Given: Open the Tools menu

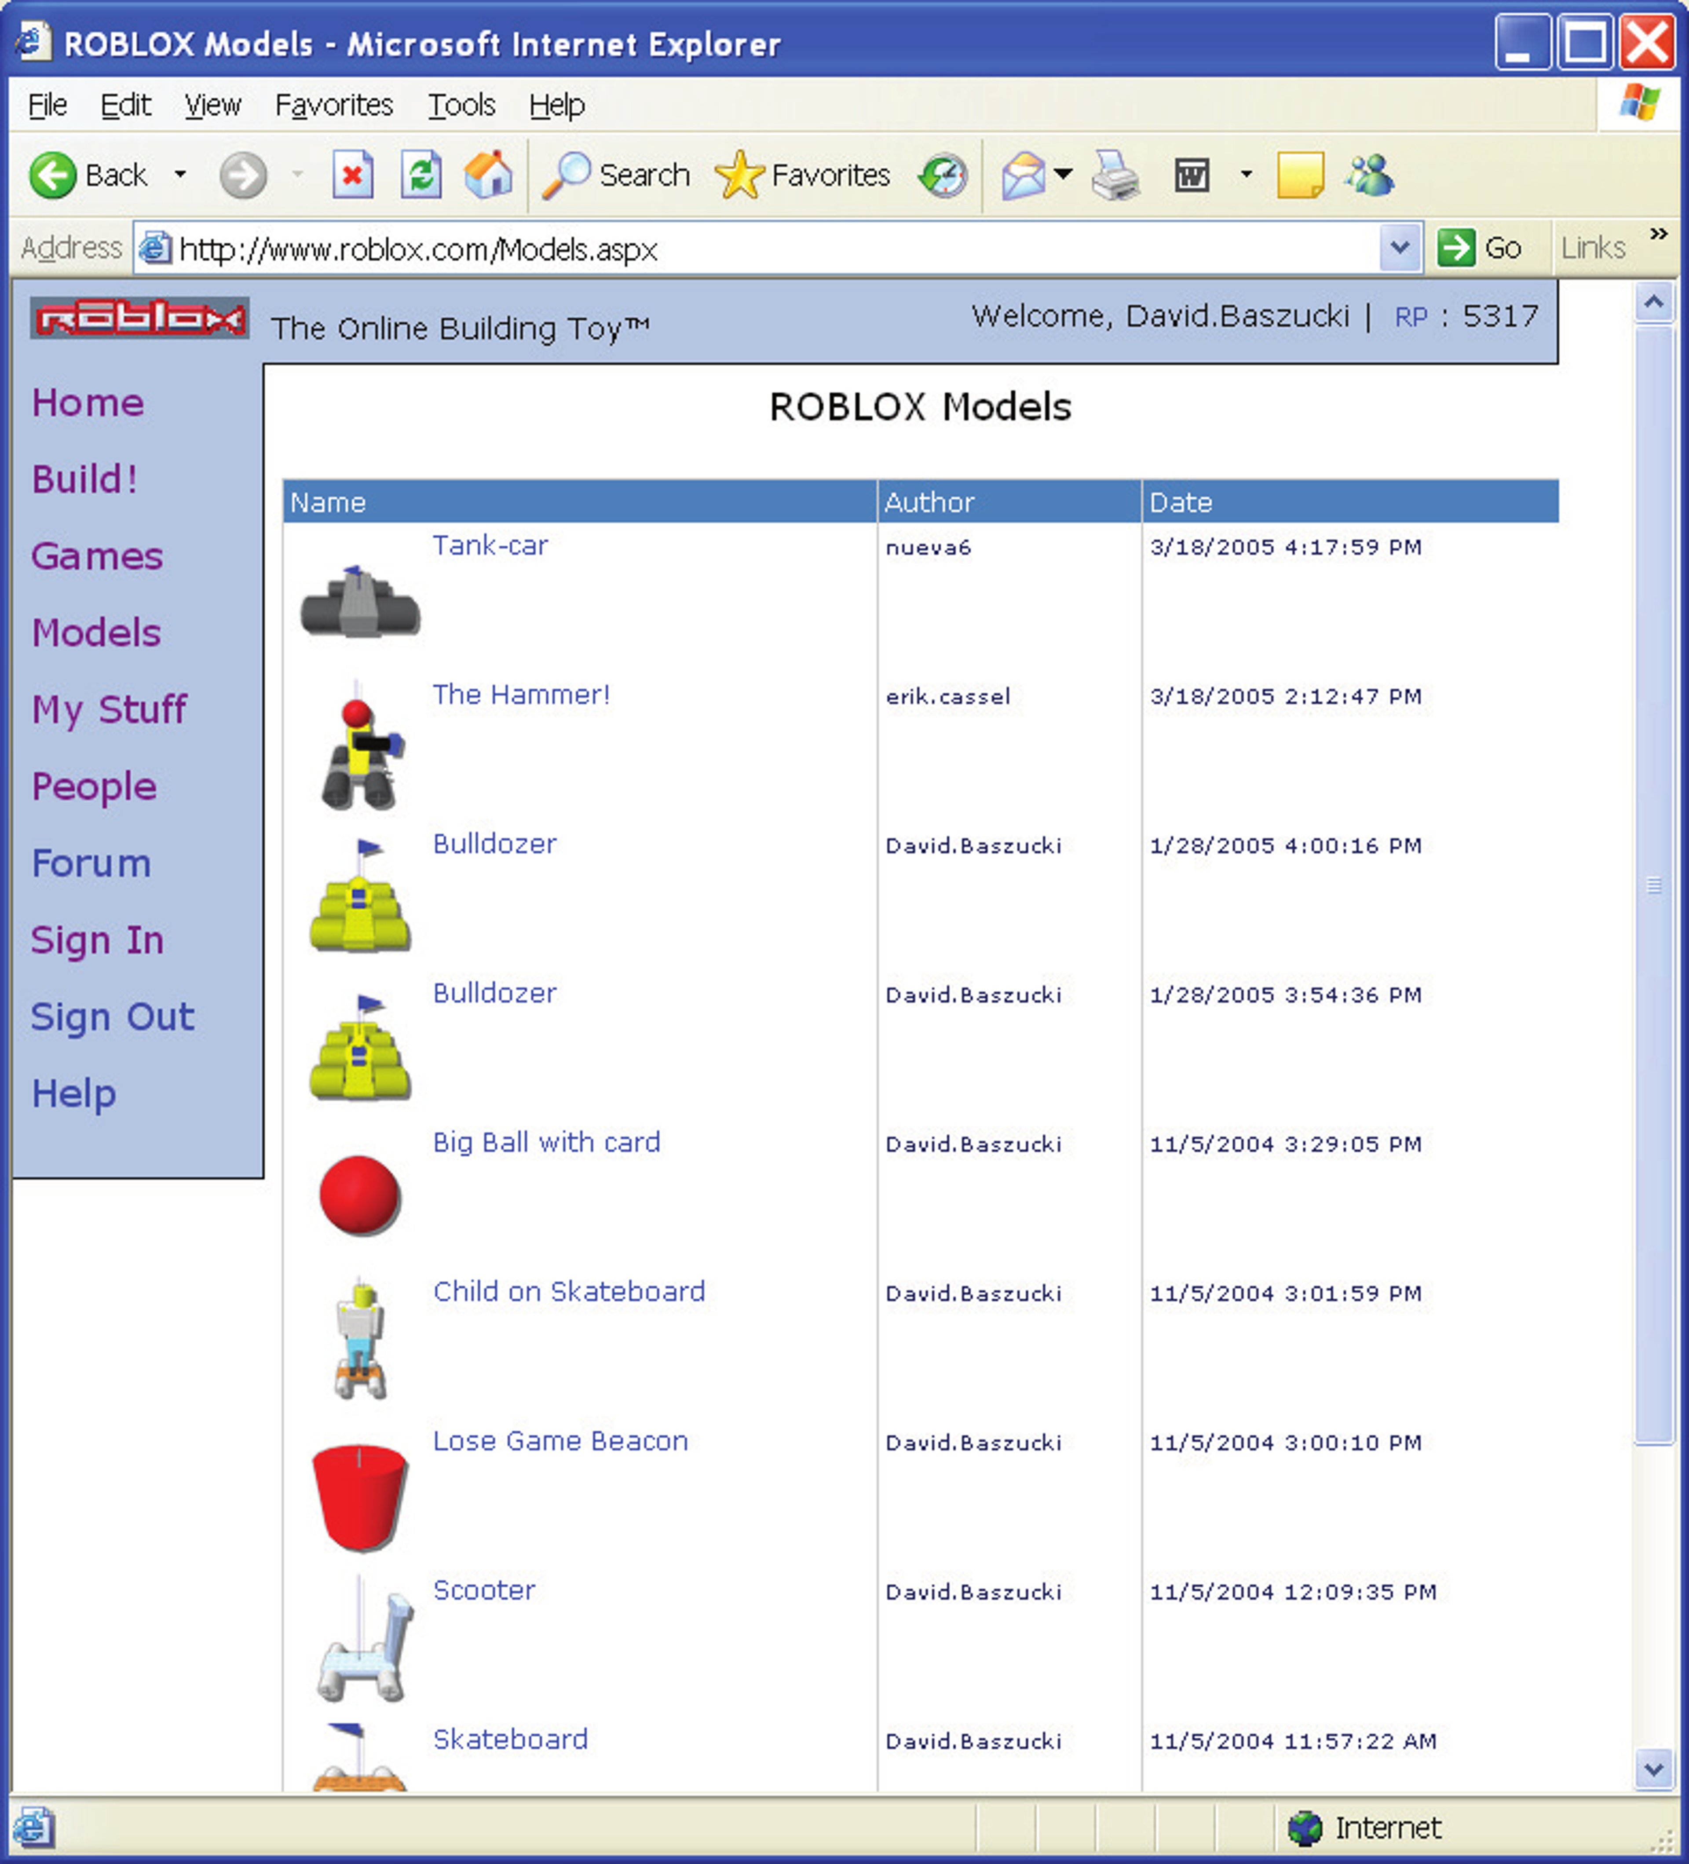Looking at the screenshot, I should click(x=461, y=106).
